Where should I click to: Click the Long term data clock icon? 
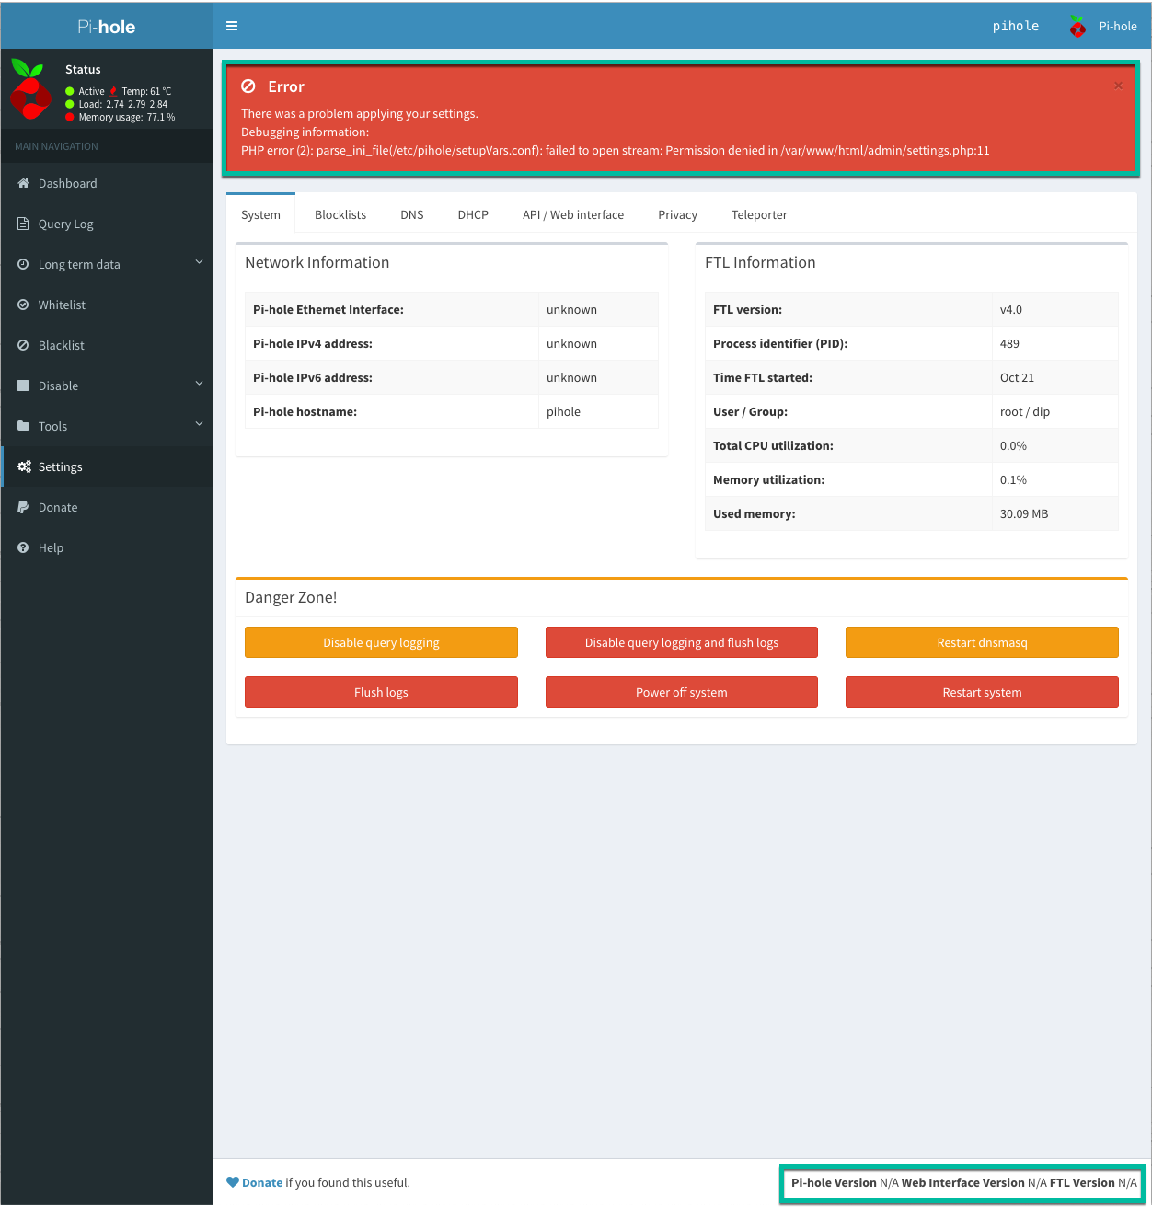[x=23, y=264]
